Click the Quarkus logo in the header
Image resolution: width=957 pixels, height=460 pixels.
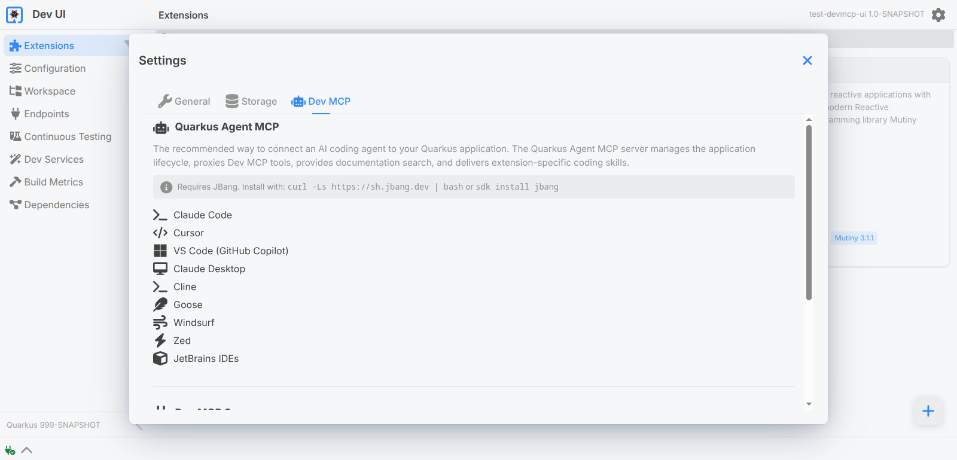click(x=14, y=15)
